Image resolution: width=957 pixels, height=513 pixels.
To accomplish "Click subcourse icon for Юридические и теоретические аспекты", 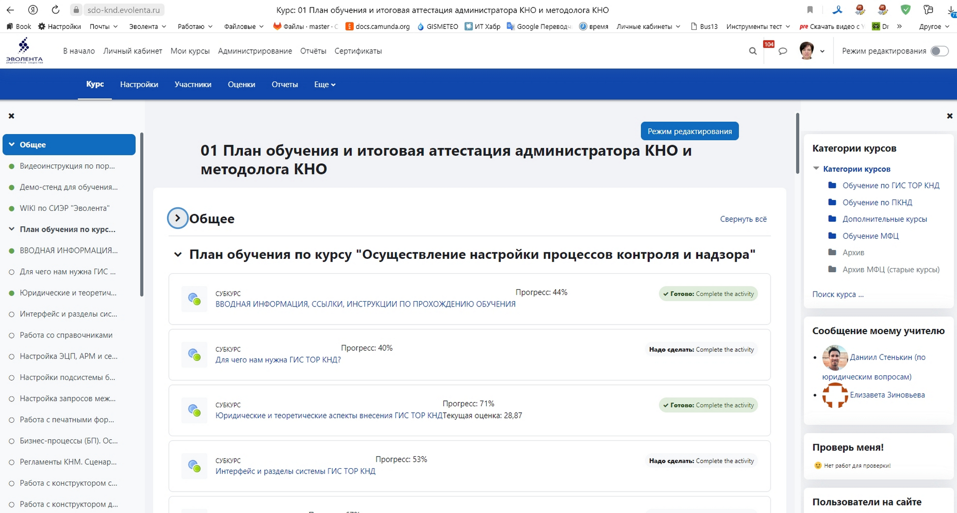I will tap(194, 410).
